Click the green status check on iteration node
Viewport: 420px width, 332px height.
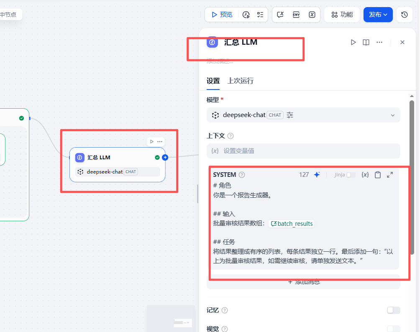21,118
